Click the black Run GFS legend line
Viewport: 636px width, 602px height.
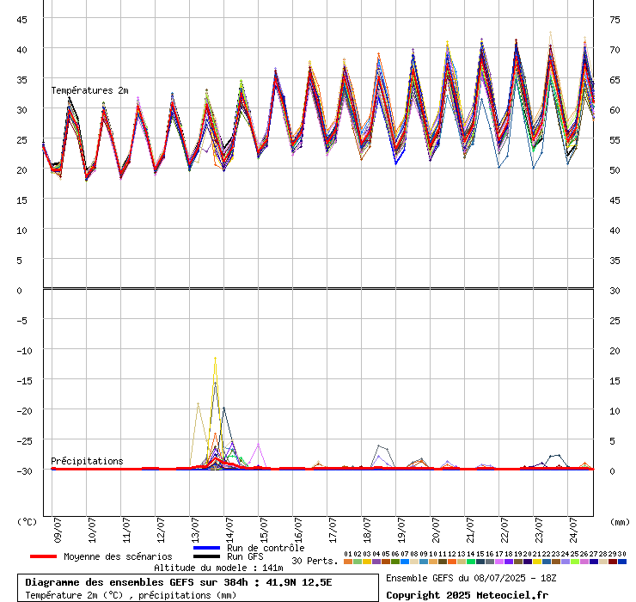click(207, 556)
